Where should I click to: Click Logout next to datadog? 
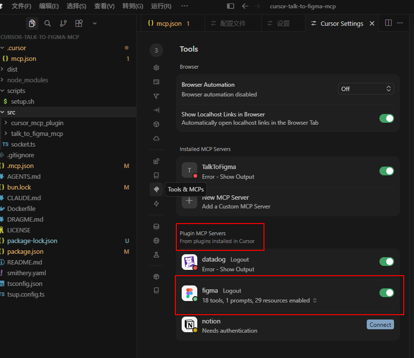coord(240,260)
